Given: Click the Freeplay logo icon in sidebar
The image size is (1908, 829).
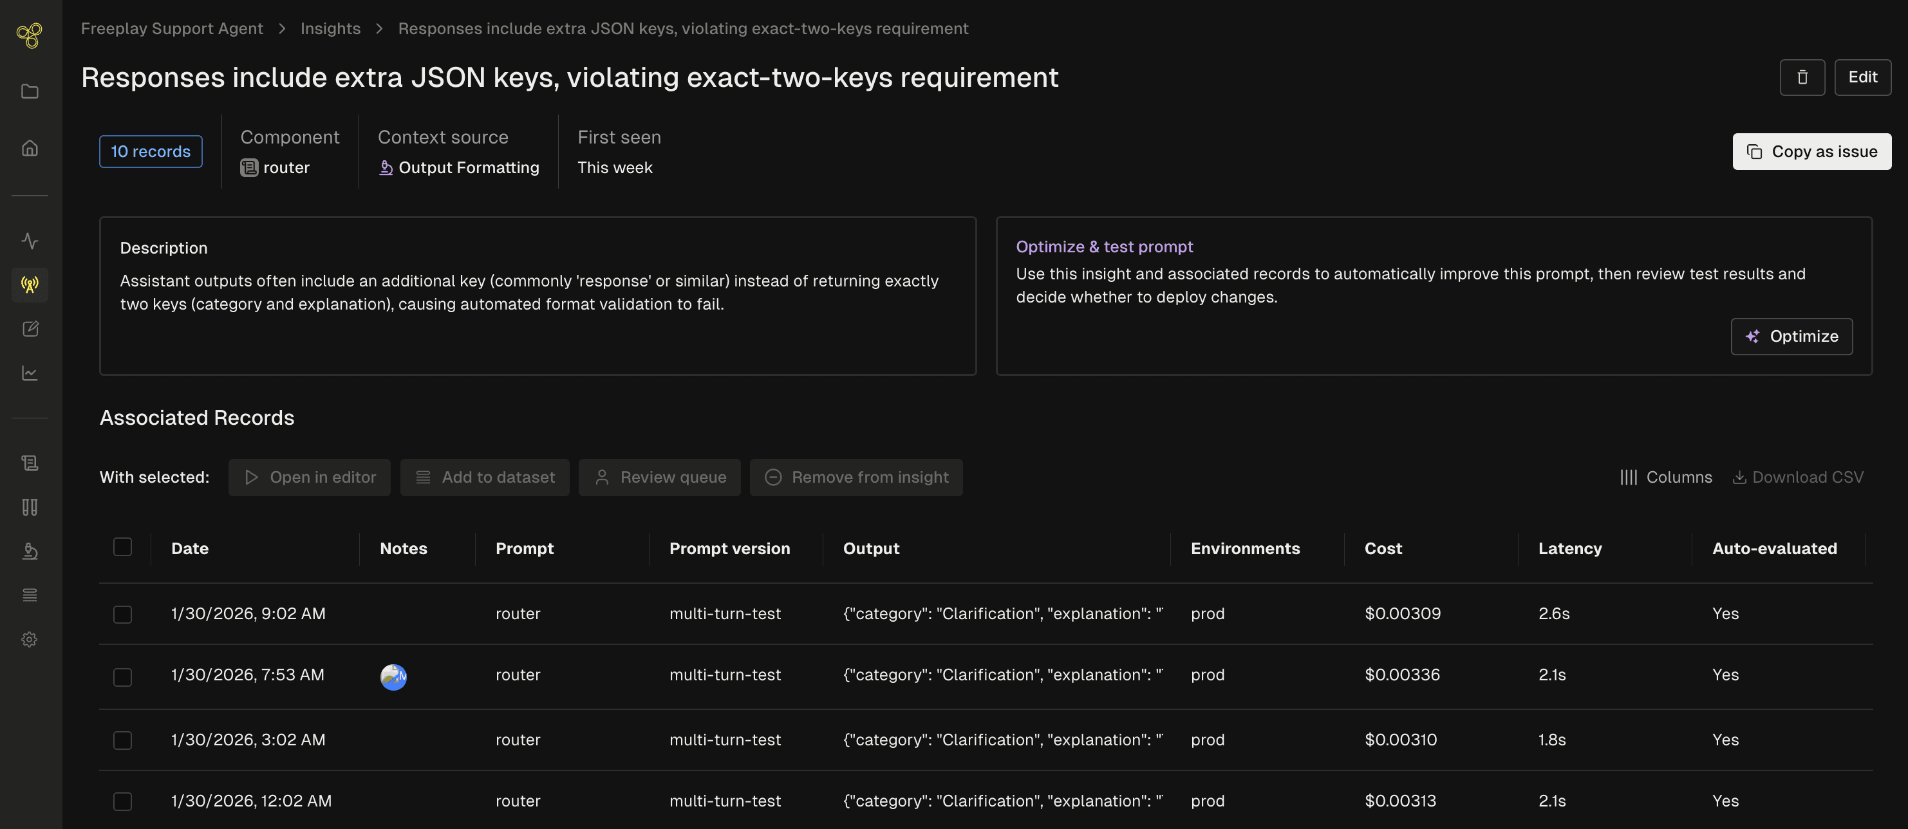Looking at the screenshot, I should 30,35.
